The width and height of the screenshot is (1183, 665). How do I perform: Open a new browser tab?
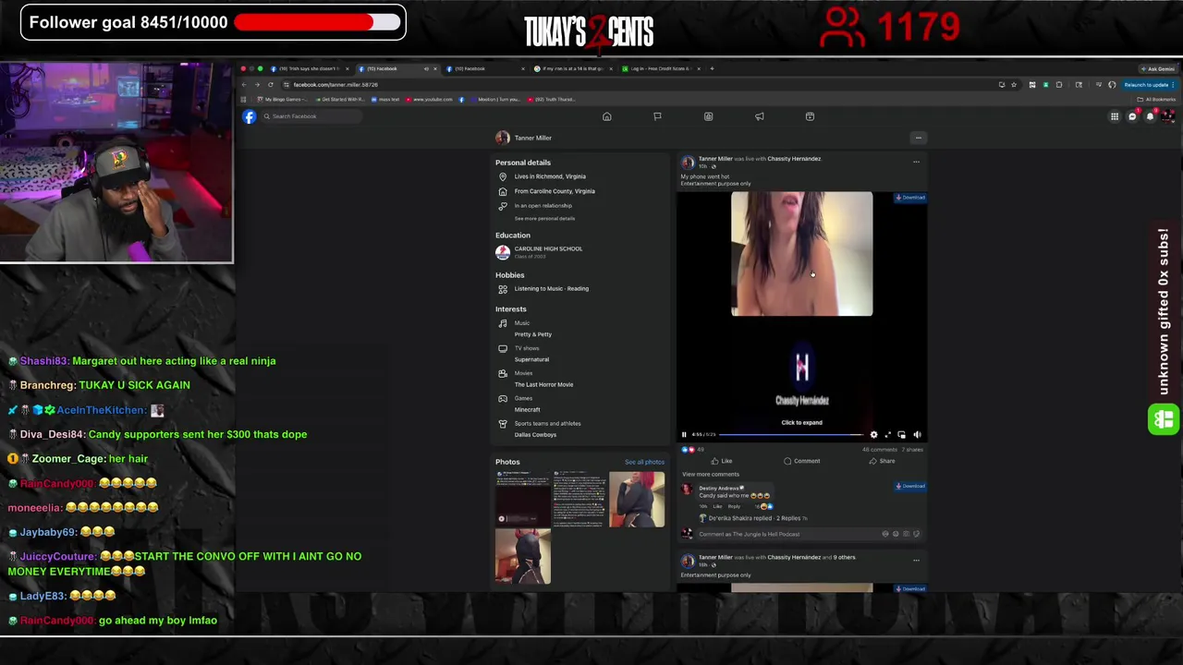[x=712, y=68]
